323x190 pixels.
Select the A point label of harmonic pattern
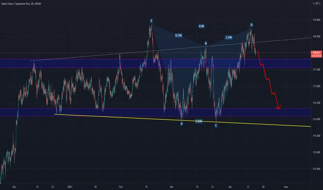pyautogui.click(x=182, y=124)
